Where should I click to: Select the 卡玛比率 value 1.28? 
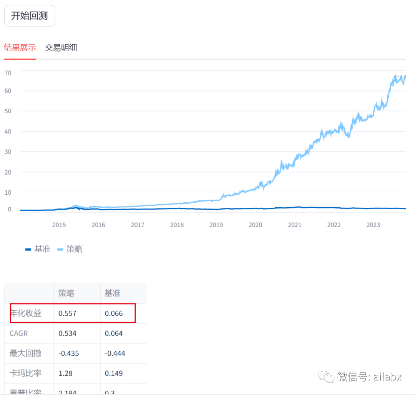[66, 373]
